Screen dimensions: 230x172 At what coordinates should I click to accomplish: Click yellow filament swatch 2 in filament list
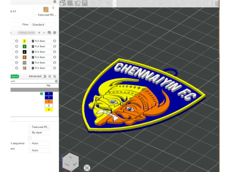coord(24,41)
